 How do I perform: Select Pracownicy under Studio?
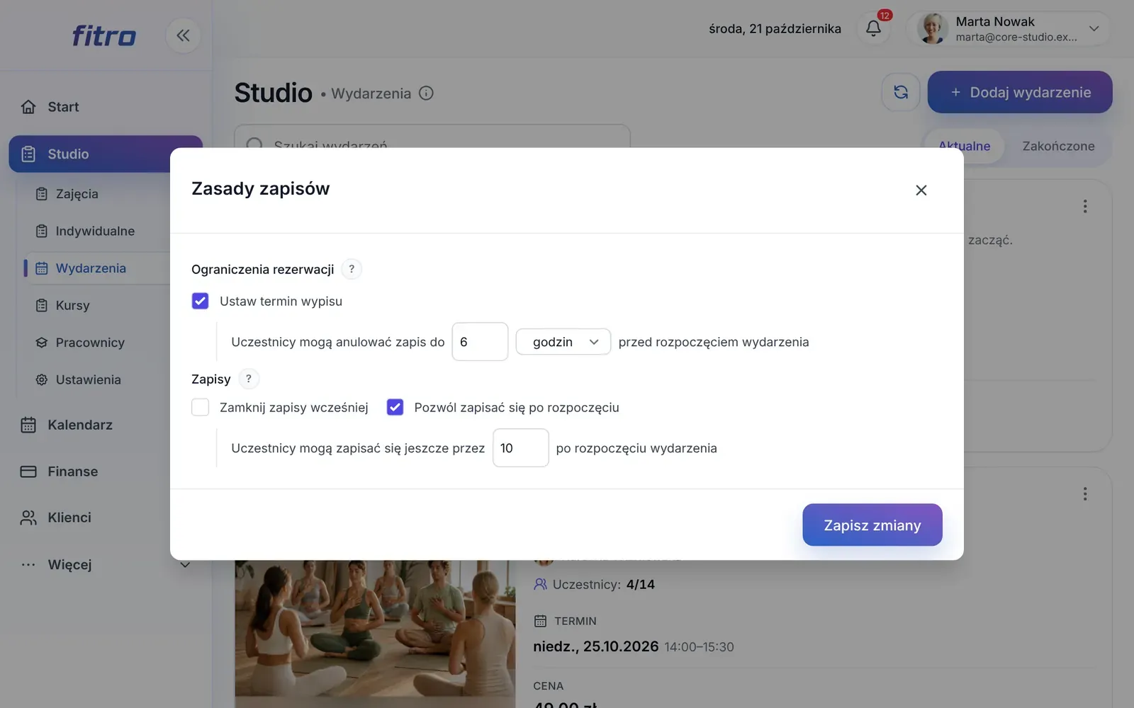coord(89,343)
